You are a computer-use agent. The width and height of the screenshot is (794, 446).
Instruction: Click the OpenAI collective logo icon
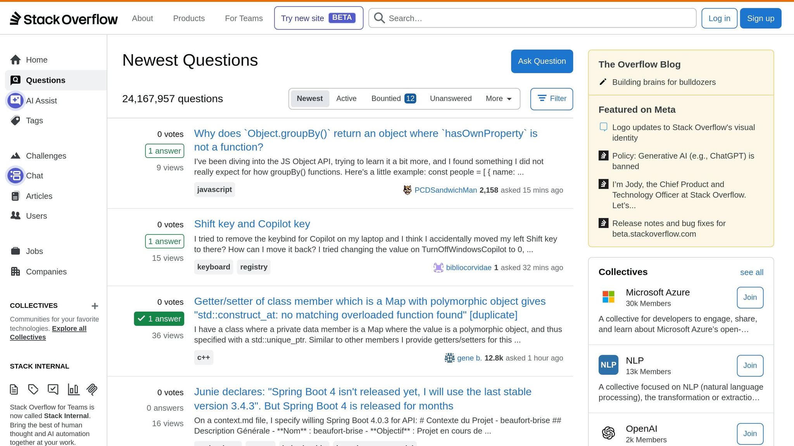608,433
